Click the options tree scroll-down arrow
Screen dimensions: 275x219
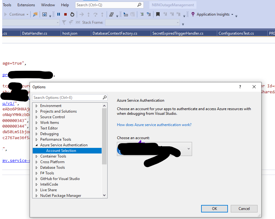pyautogui.click(x=104, y=195)
